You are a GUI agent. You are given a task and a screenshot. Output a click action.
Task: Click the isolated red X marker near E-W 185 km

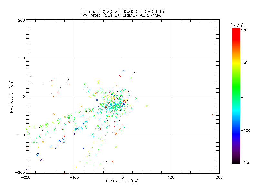(212, 115)
